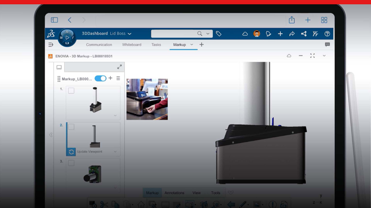Open the Markup tab dropdown arrow

pyautogui.click(x=192, y=44)
